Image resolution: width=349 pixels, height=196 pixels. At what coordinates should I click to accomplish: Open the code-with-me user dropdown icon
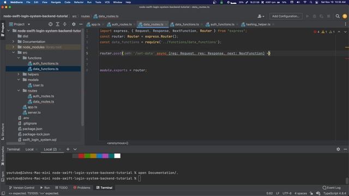coord(261,16)
